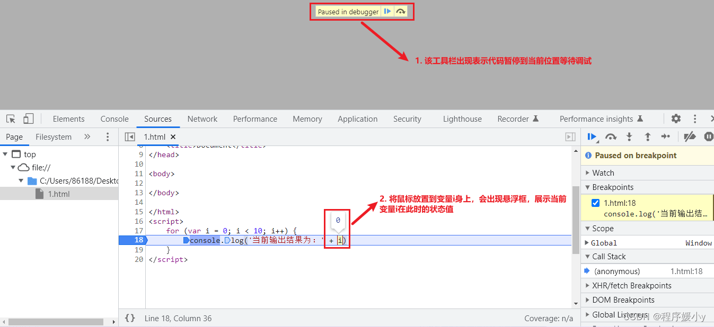Click the editor vertical scrollbar

(576, 220)
